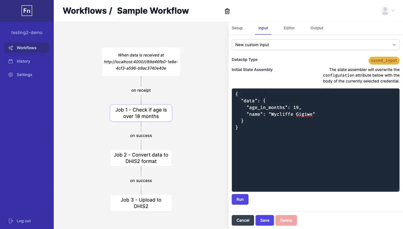Click inside the JSON input editor

pyautogui.click(x=315, y=140)
